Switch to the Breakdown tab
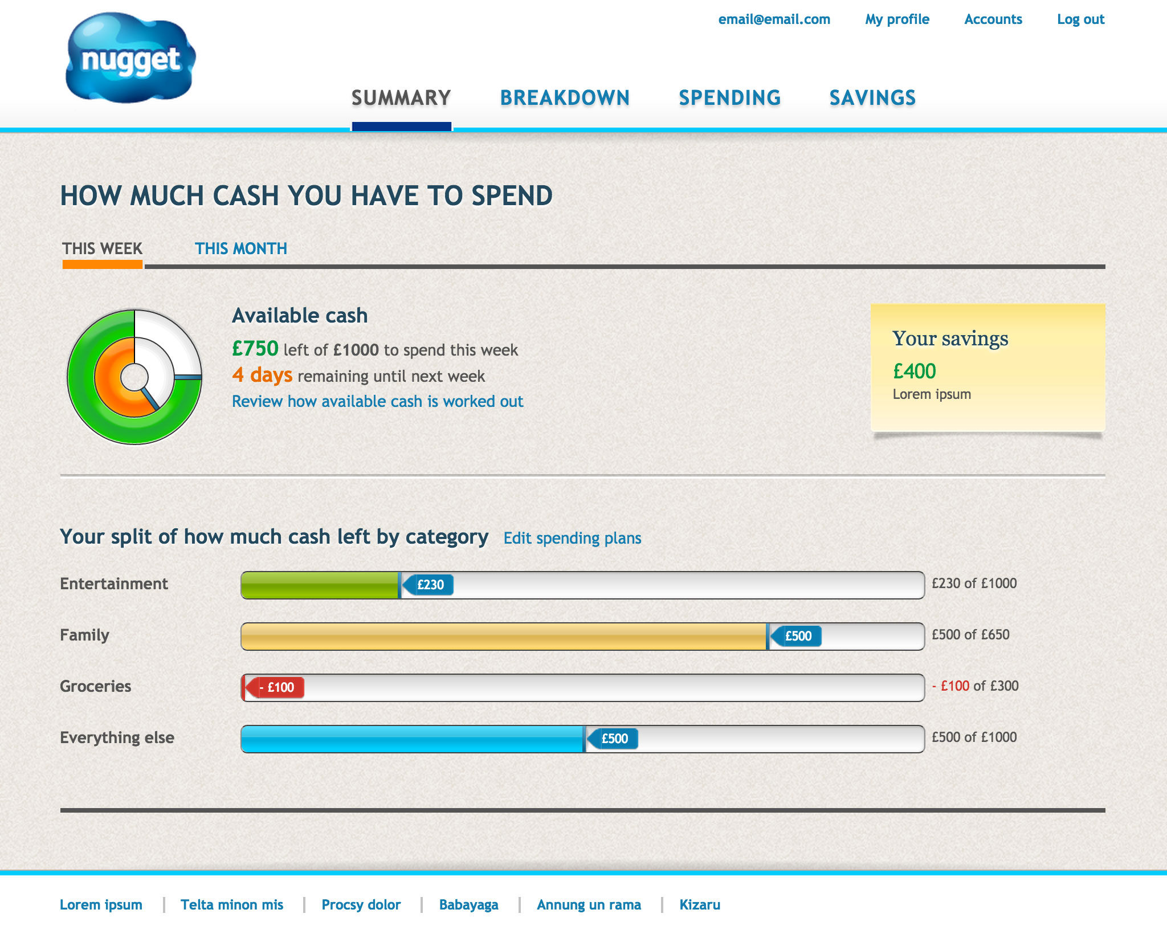The image size is (1167, 938). pyautogui.click(x=565, y=98)
